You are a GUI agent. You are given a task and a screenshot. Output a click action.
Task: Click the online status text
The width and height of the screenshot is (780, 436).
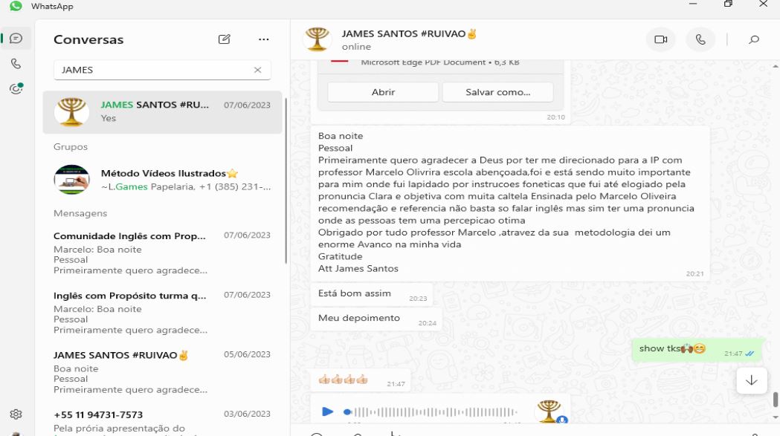pyautogui.click(x=356, y=47)
